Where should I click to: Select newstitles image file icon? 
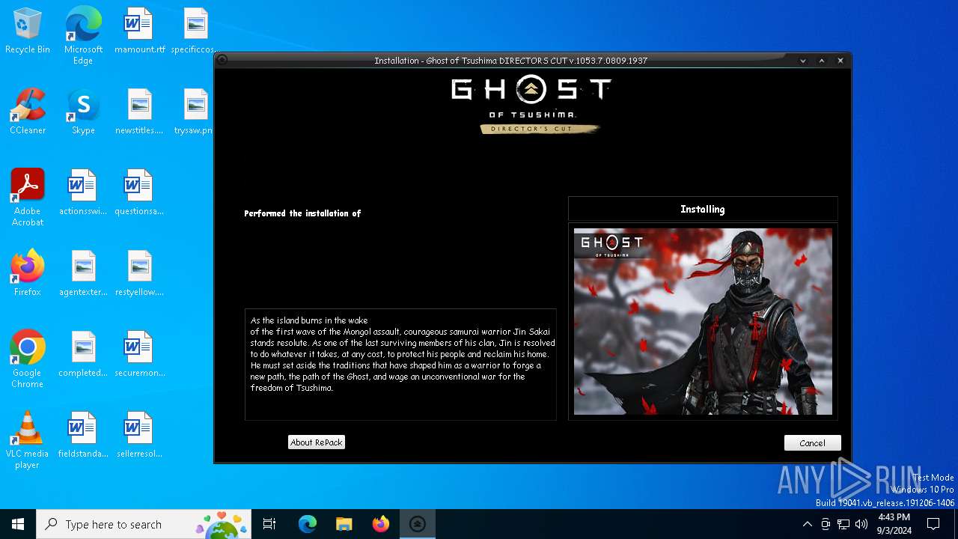[139, 112]
